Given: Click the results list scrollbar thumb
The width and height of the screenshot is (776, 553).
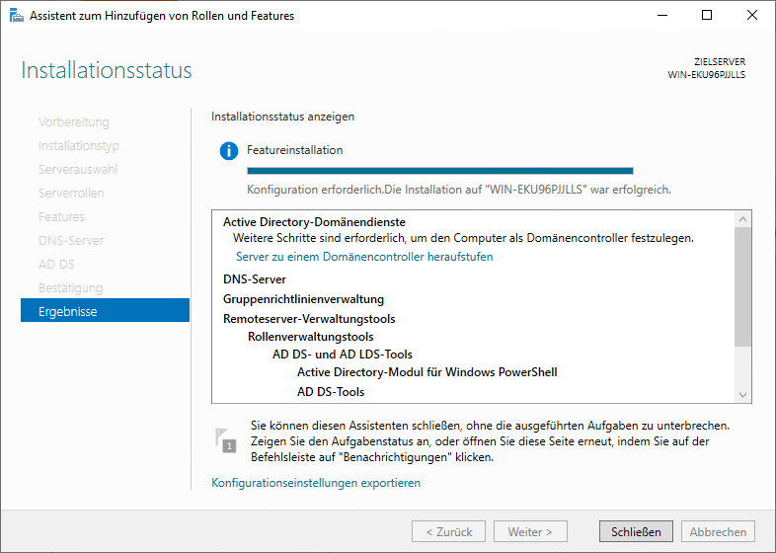Looking at the screenshot, I should point(742,286).
